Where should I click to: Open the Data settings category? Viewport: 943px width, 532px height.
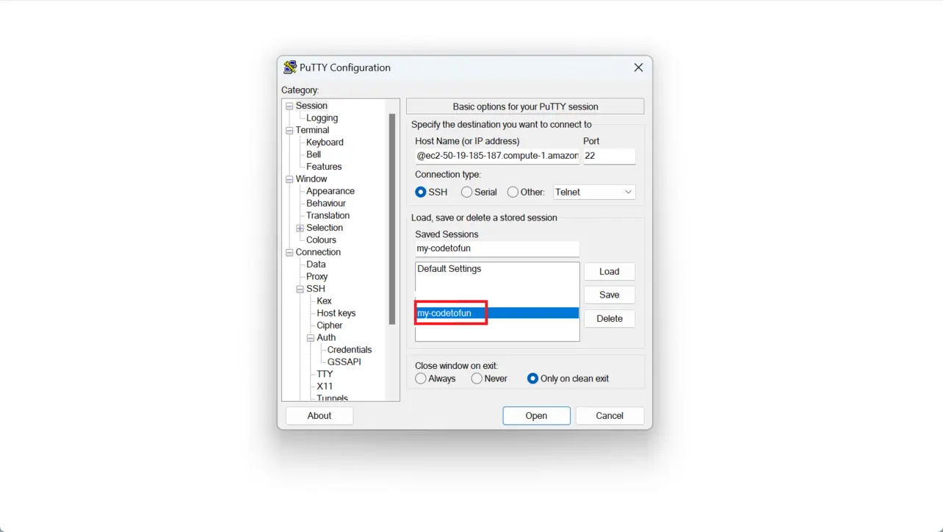[316, 265]
